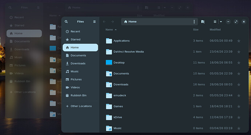This screenshot has width=251, height=135.
Task: Click the '11 items' size cell
Action: click(x=199, y=63)
